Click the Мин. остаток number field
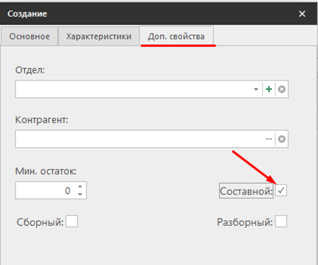 click(x=43, y=191)
